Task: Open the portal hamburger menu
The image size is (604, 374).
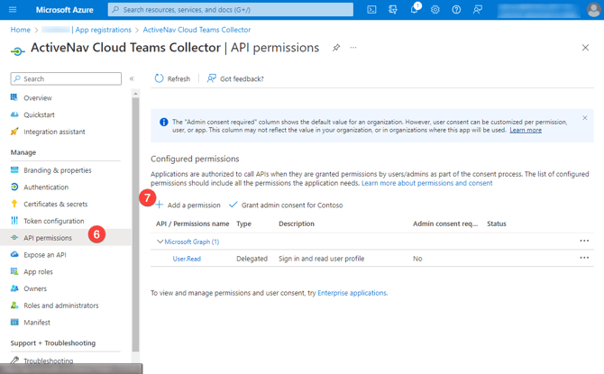Action: (x=13, y=10)
